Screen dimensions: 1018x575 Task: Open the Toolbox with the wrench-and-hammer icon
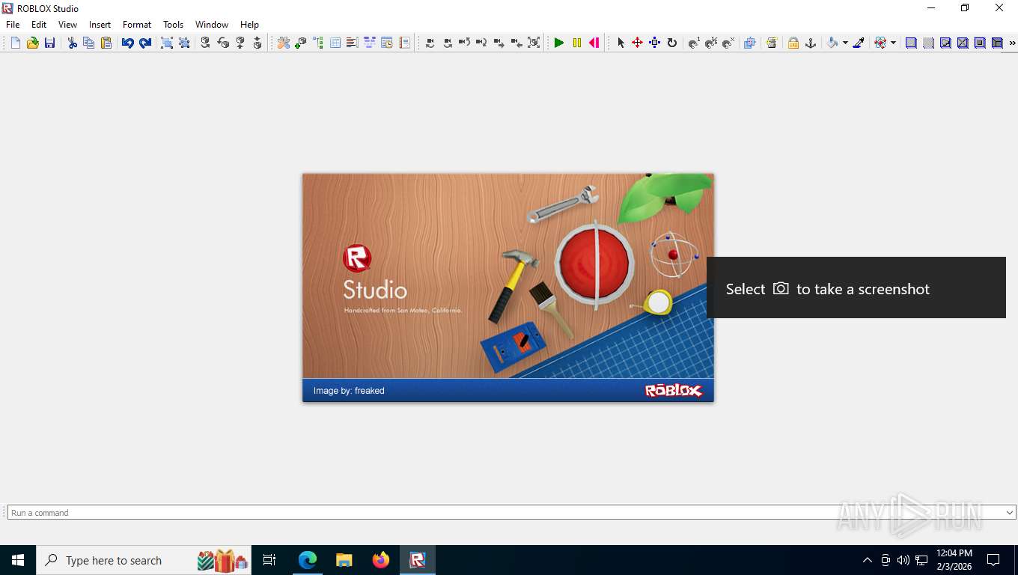tap(284, 43)
